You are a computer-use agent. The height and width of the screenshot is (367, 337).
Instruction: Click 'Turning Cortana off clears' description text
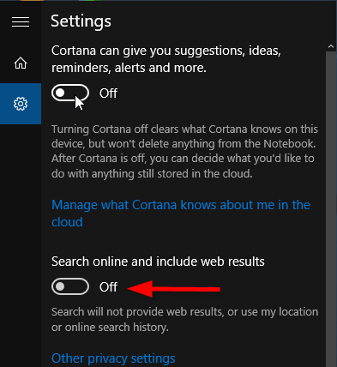click(x=184, y=151)
